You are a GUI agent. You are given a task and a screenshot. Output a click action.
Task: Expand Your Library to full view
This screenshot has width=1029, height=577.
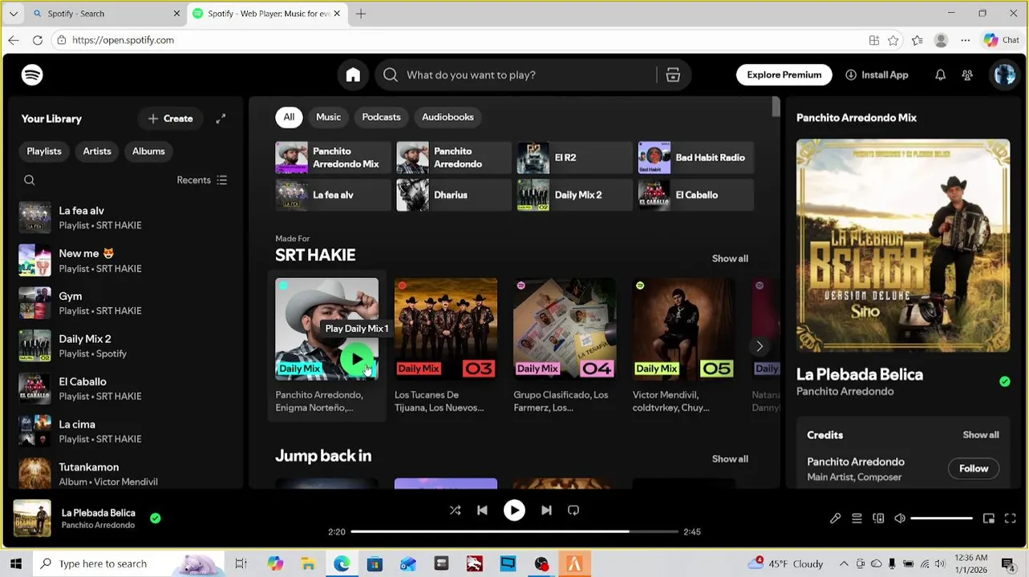221,119
